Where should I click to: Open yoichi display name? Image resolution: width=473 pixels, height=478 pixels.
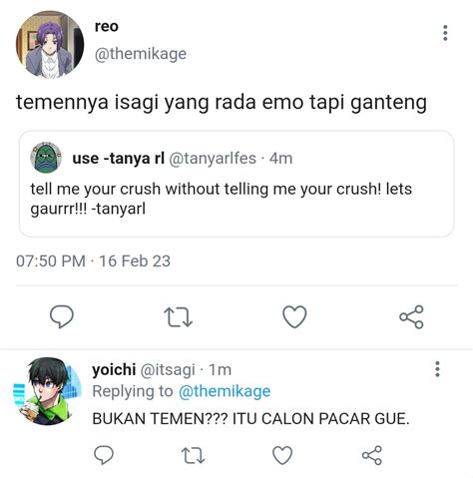click(x=114, y=369)
